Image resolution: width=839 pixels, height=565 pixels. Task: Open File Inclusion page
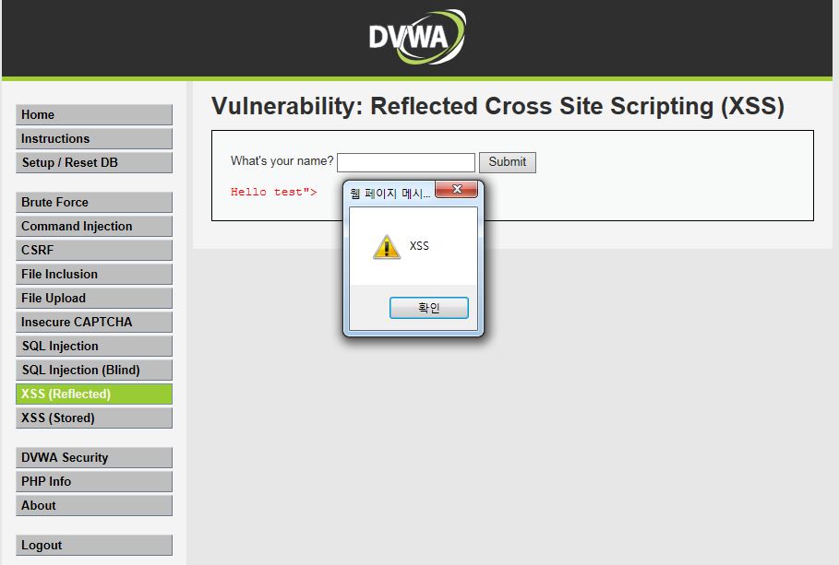(x=94, y=275)
